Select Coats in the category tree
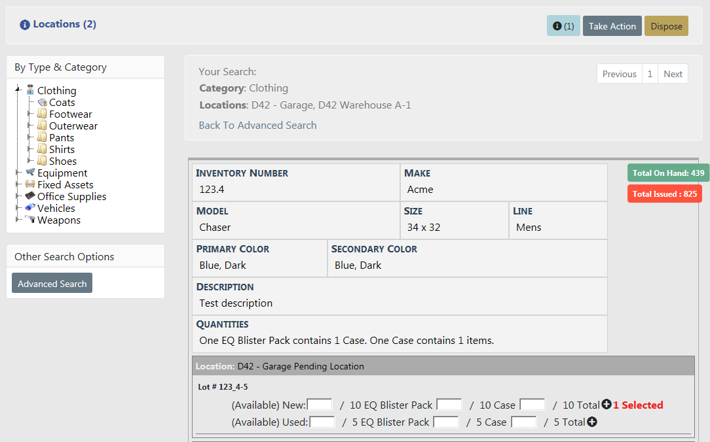This screenshot has height=442, width=710. (x=62, y=103)
